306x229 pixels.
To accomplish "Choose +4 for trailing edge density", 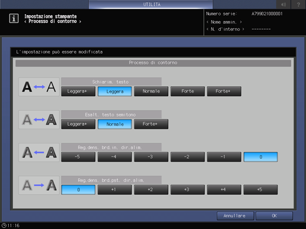I will click(x=224, y=189).
